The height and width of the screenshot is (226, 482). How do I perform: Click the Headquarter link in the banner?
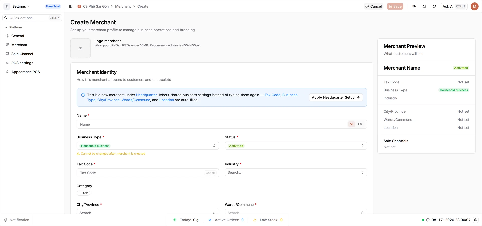(146, 95)
